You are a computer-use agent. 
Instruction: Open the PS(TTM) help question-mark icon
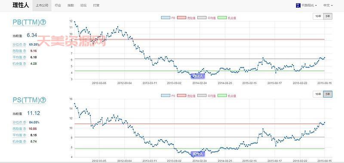[x=43, y=100]
